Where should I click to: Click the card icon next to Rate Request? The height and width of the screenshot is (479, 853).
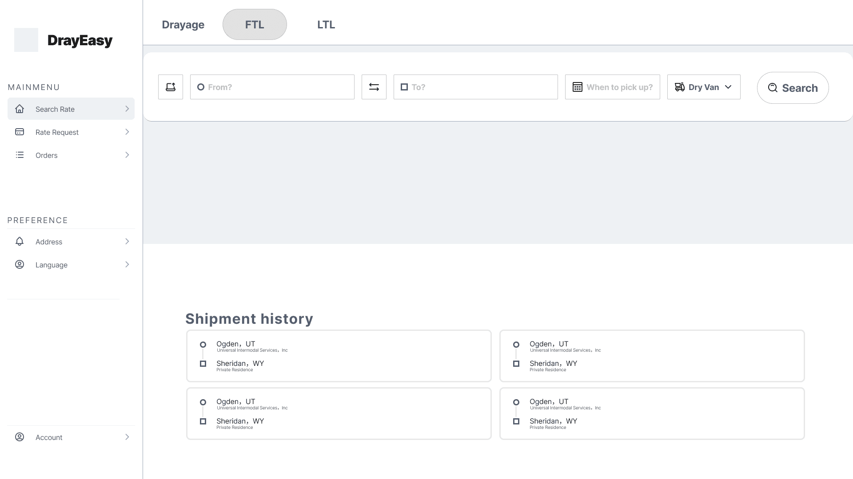tap(20, 132)
